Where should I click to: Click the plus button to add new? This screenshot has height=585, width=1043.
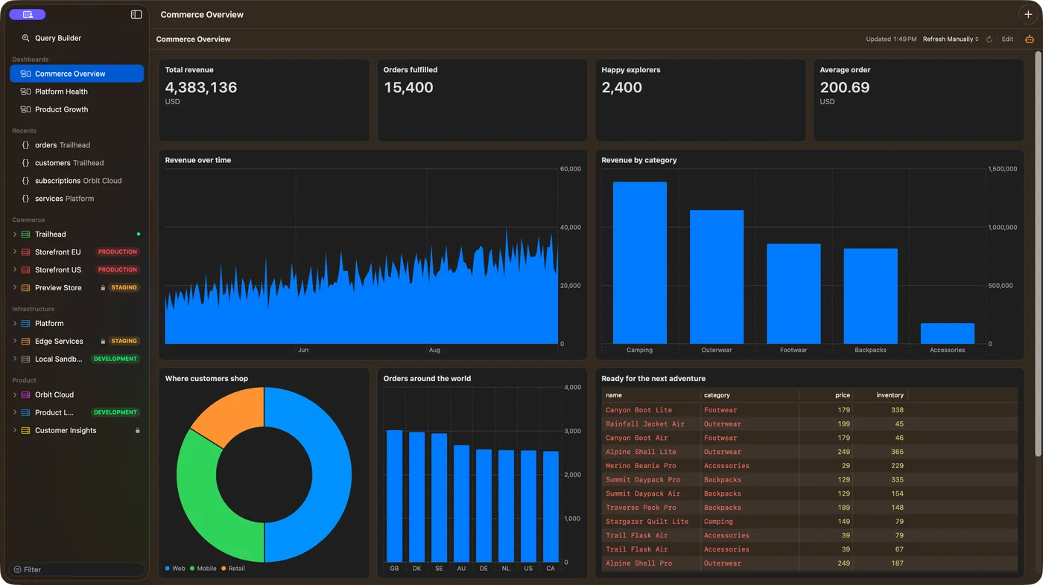coord(1028,14)
